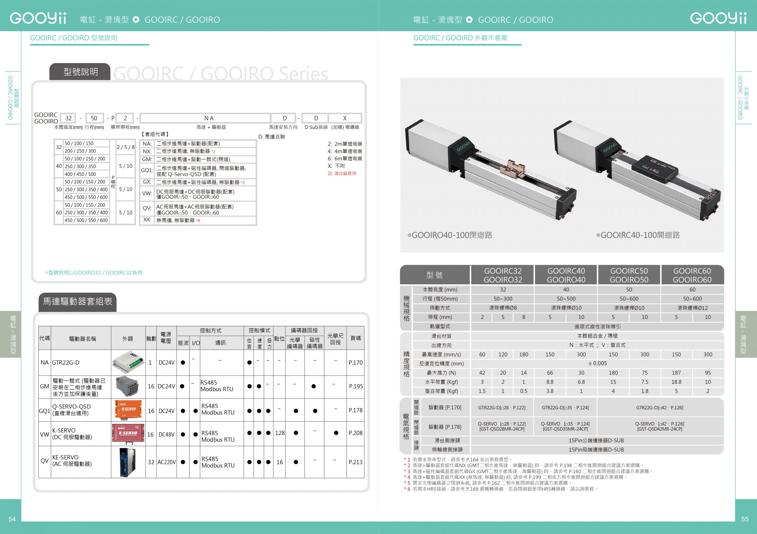The height and width of the screenshot is (534, 757).
Task: Click '本體鋁合金 / 陽極' material cell
Action: point(597,336)
